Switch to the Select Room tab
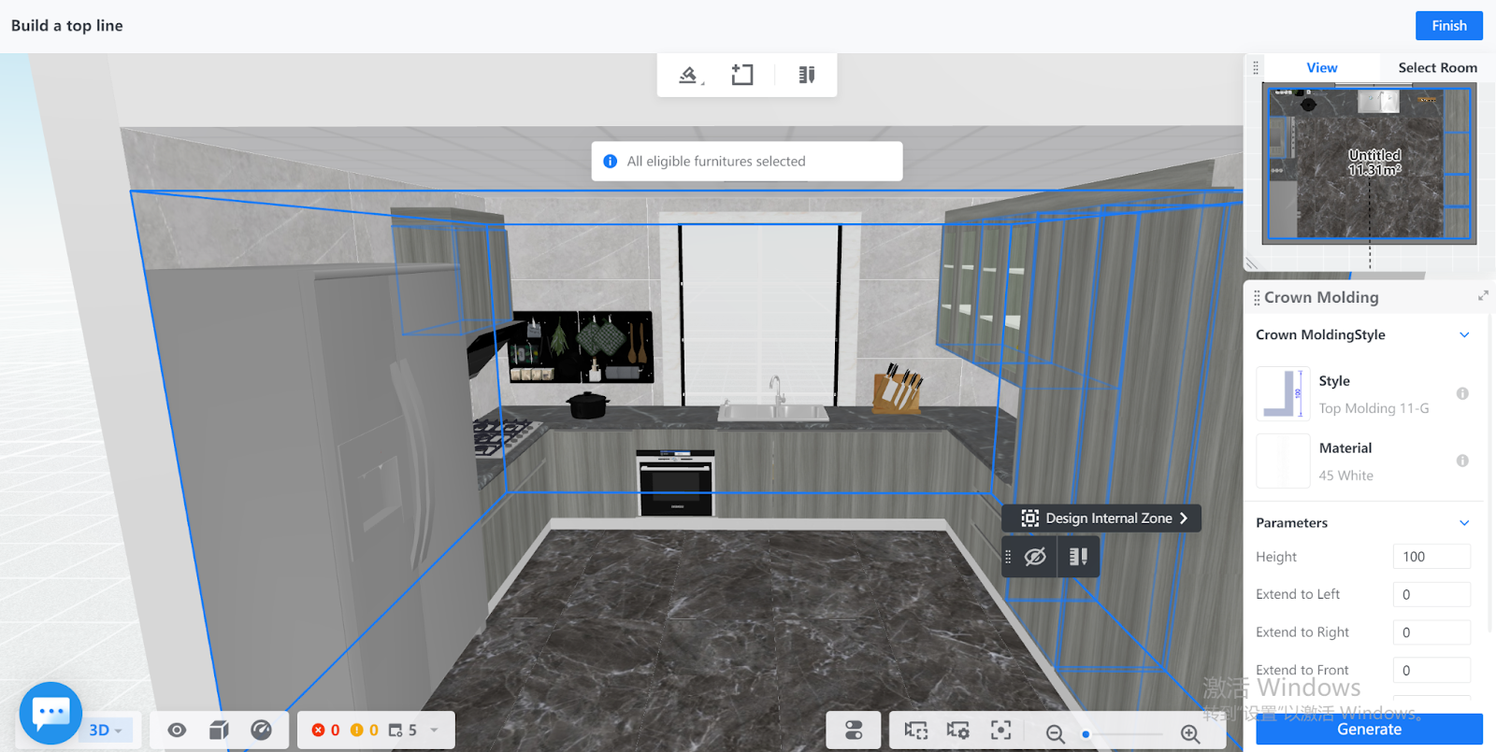The height and width of the screenshot is (752, 1496). (x=1438, y=68)
